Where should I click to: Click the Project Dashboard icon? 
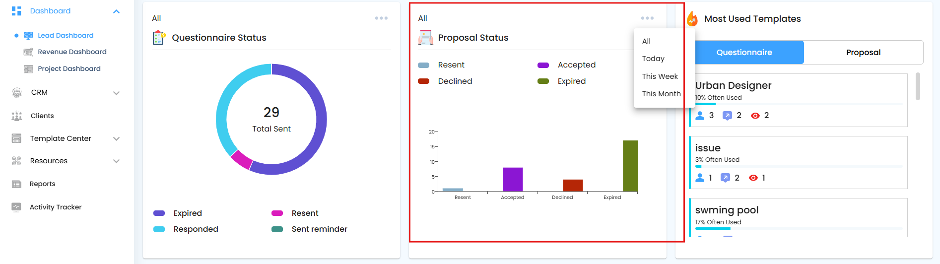coord(28,69)
